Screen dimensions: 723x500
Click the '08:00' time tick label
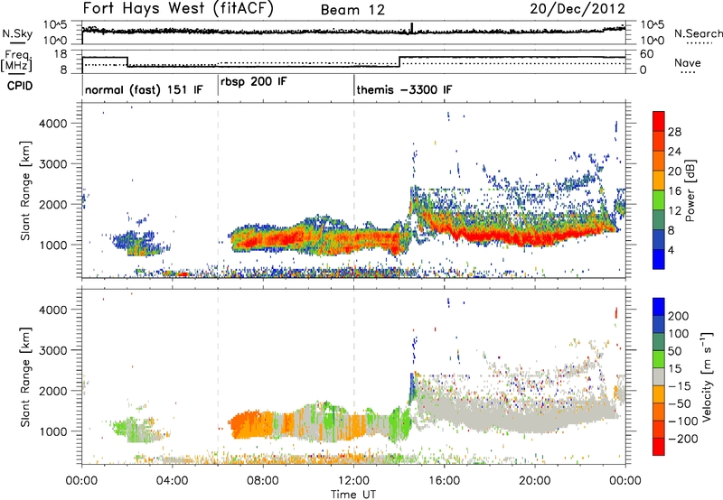coord(263,481)
